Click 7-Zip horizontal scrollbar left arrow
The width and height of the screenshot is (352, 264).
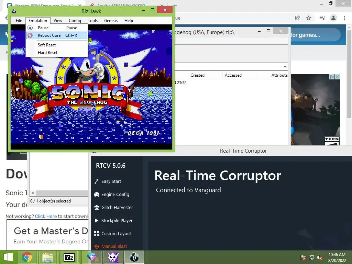tap(33, 193)
